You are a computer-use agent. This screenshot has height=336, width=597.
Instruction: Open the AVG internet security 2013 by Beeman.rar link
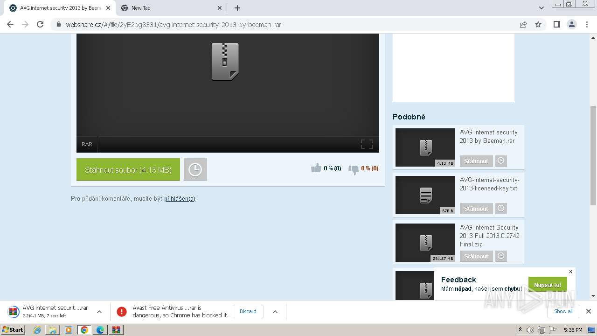[488, 136]
